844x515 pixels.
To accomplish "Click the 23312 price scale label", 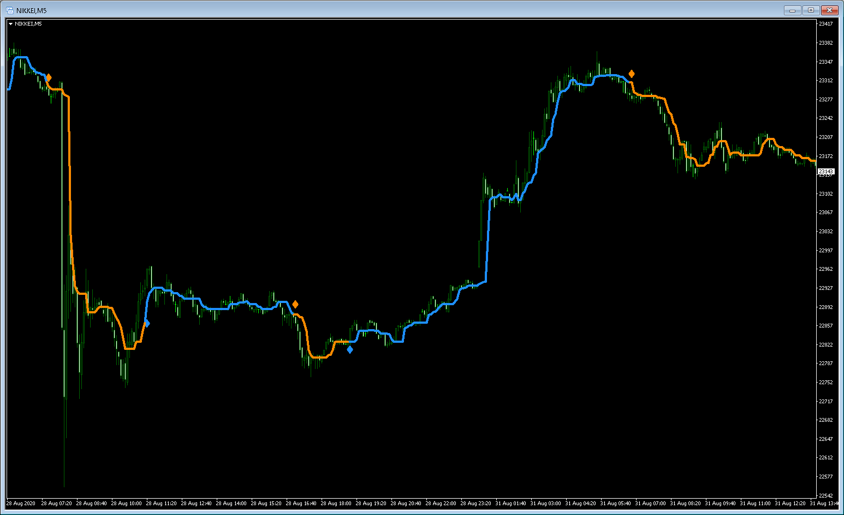I will click(x=826, y=81).
